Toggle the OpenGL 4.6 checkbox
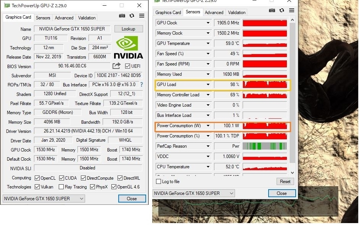This screenshot has height=225, width=359. coord(114,187)
